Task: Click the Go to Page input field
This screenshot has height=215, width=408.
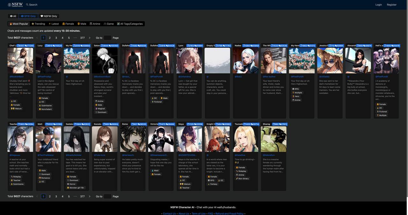Action: tap(107, 38)
